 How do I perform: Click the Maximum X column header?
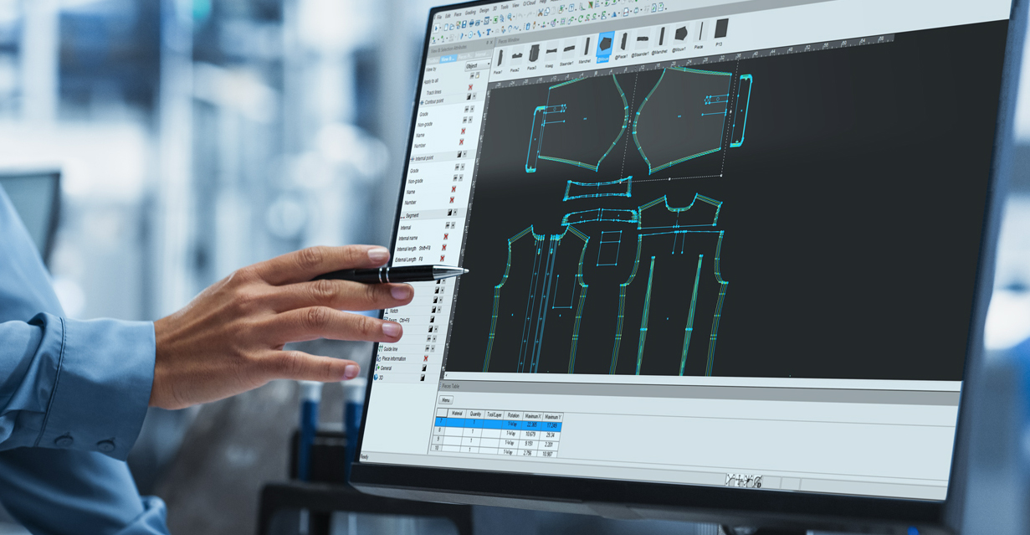(x=532, y=416)
